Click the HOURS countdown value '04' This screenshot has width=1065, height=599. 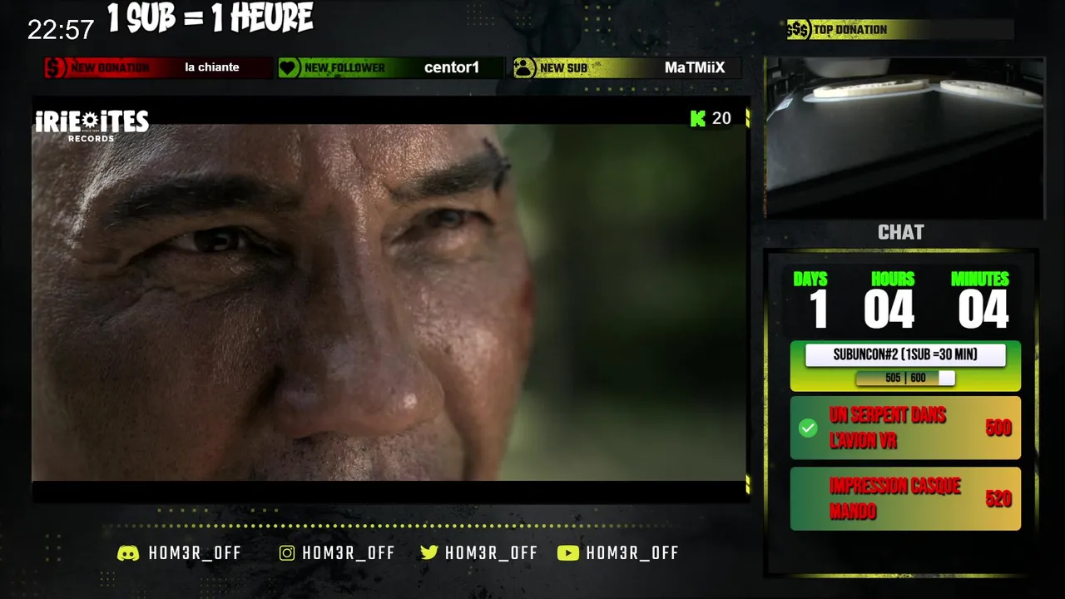(x=889, y=309)
